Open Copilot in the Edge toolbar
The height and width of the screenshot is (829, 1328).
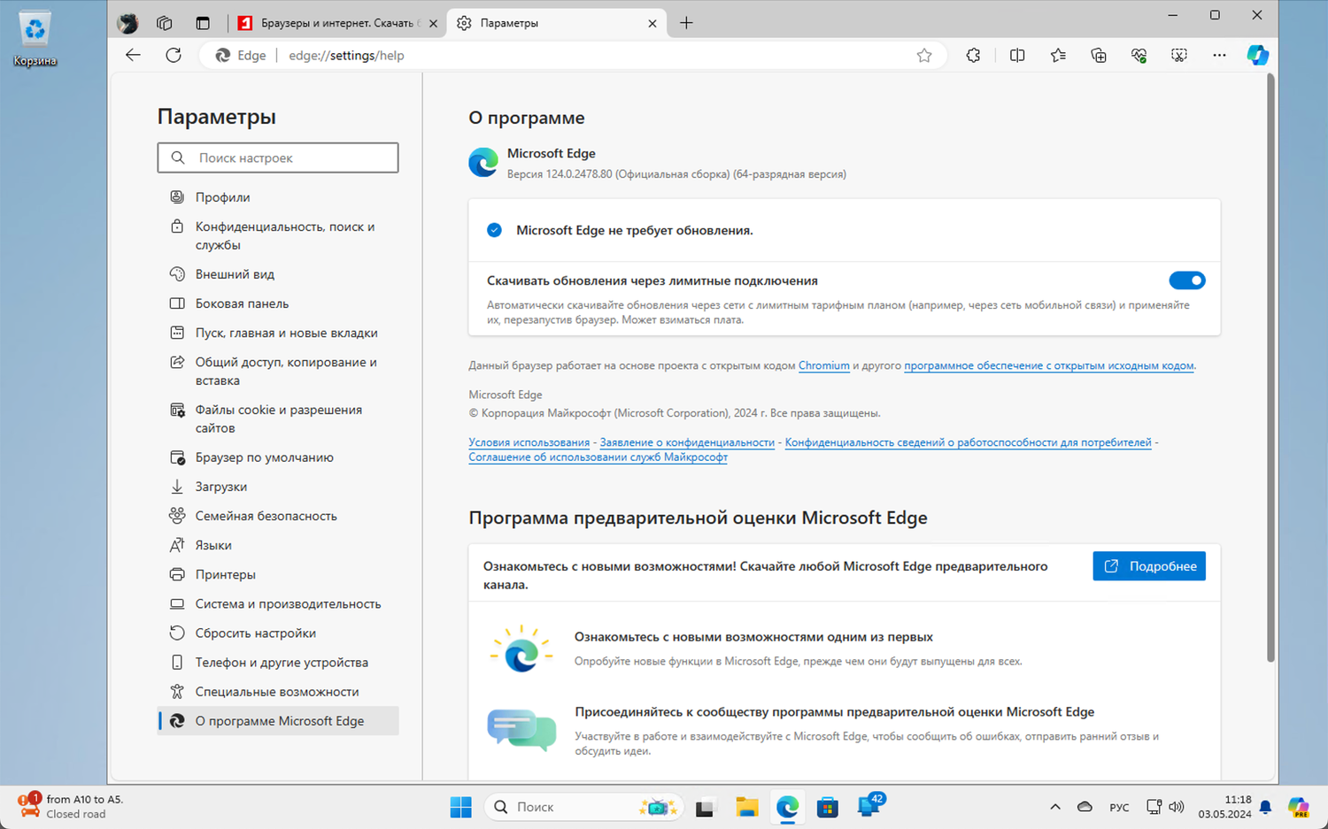tap(1257, 55)
